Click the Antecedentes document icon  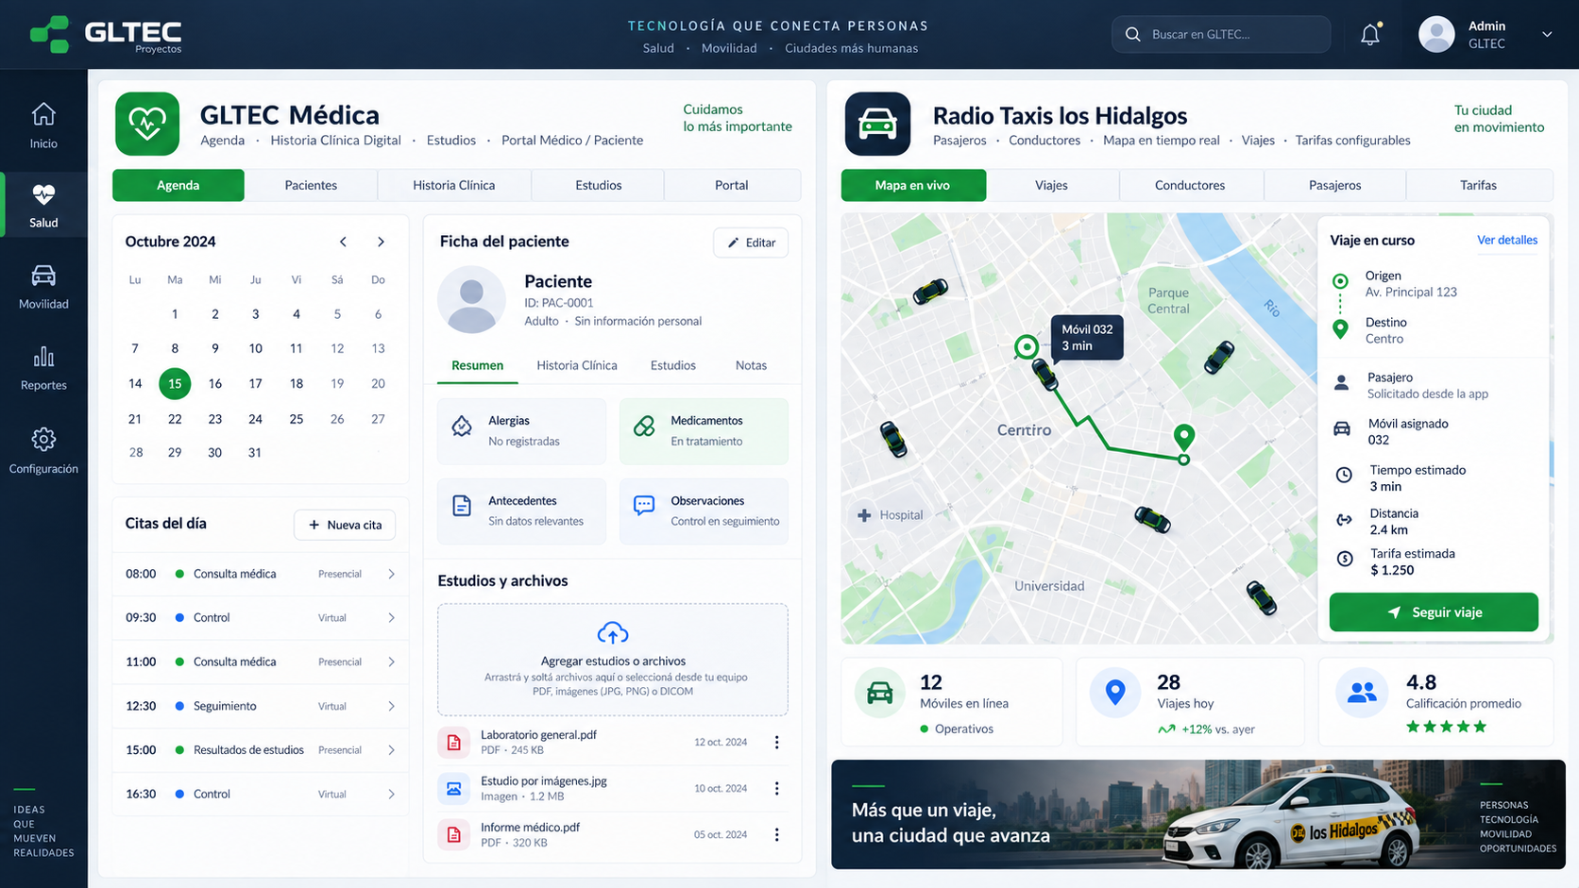(x=462, y=506)
